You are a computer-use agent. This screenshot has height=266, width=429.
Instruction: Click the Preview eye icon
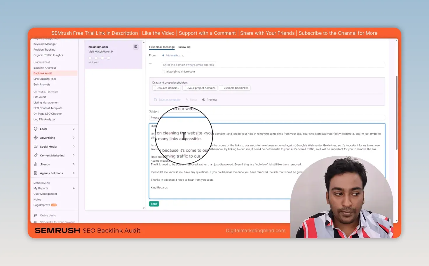(204, 100)
